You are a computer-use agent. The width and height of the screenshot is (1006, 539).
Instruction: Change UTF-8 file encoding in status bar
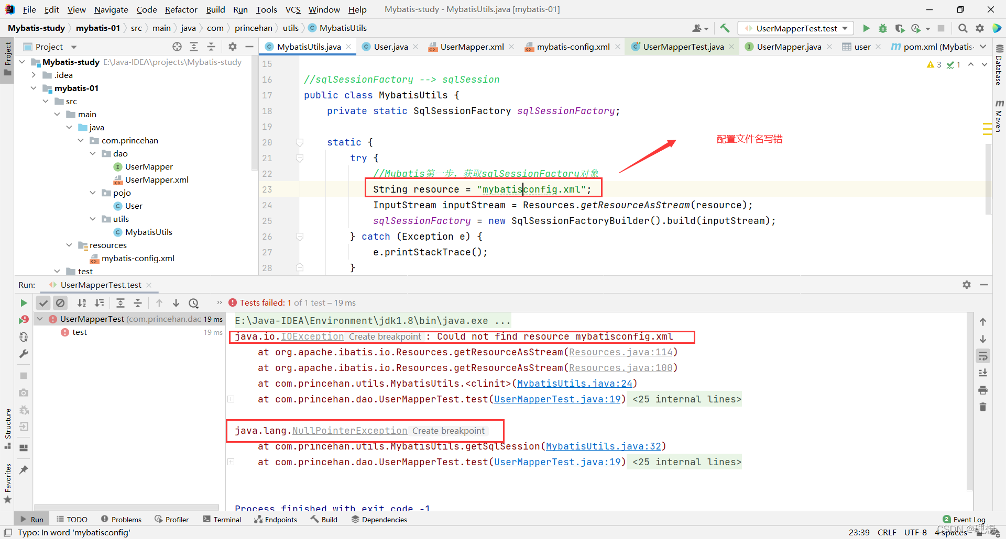coord(915,532)
